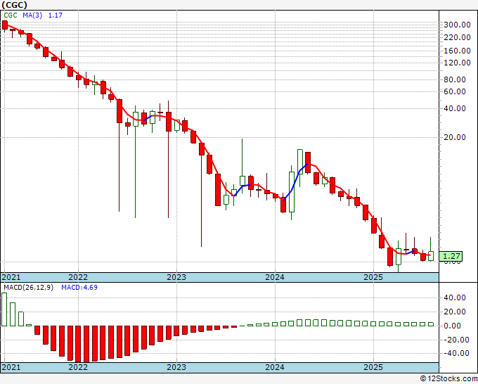Viewport: 478px width, 384px height.
Task: Click 40.00 on the MACD axis
Action: (x=455, y=297)
